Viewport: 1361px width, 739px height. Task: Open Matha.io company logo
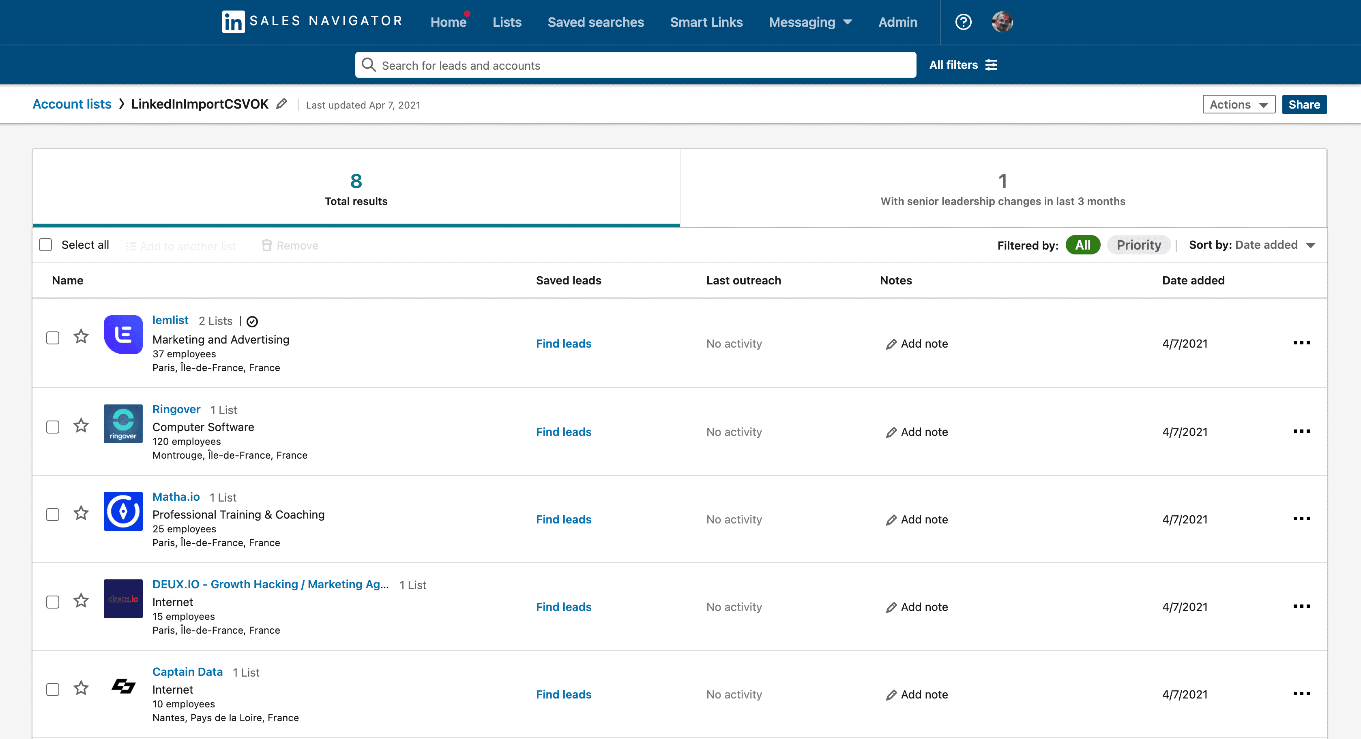tap(123, 511)
